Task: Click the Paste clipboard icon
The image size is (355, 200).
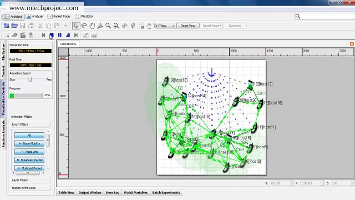Action: [57, 26]
